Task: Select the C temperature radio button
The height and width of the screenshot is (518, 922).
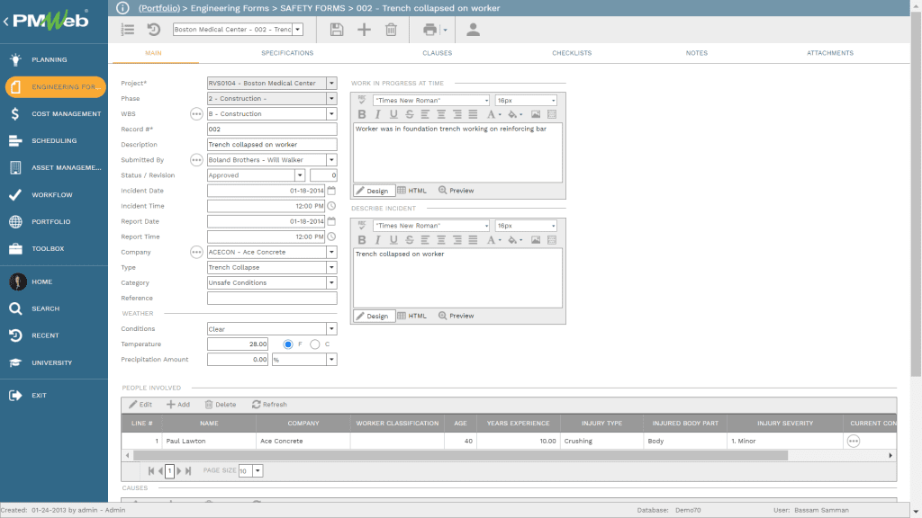Action: (x=314, y=344)
